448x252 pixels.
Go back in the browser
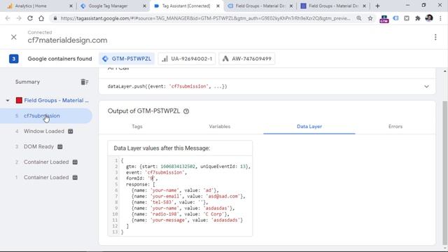point(8,18)
